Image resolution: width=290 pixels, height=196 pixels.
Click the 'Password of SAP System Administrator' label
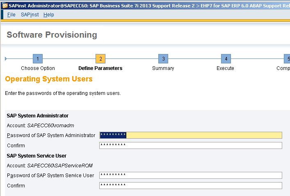pos(51,135)
